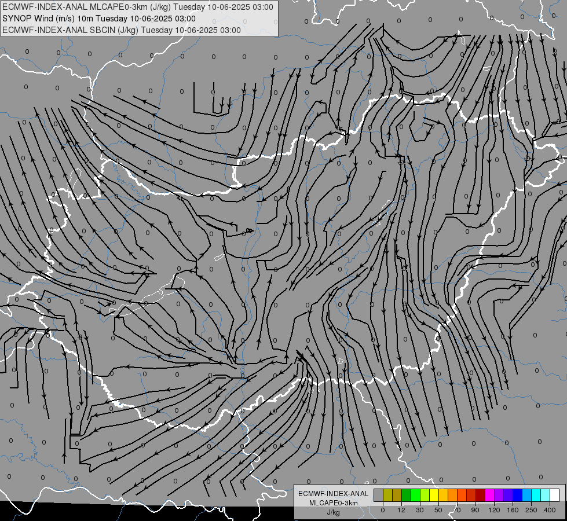The width and height of the screenshot is (567, 521).
Task: Click the legend value label 160
Action: click(x=513, y=510)
